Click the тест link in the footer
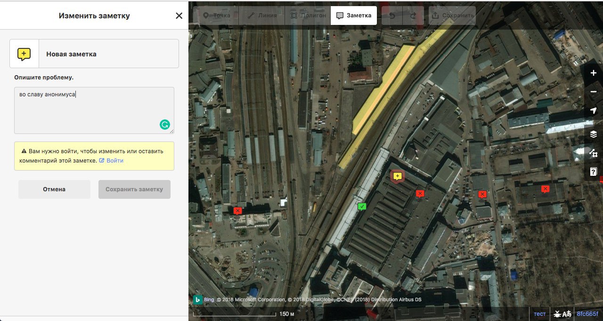This screenshot has height=321, width=603. click(540, 314)
